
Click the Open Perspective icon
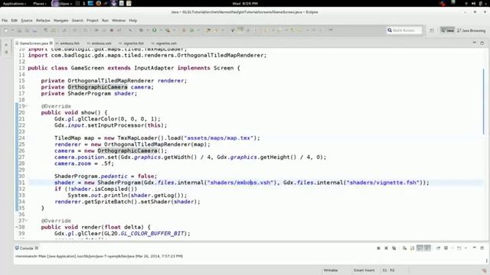coord(432,31)
